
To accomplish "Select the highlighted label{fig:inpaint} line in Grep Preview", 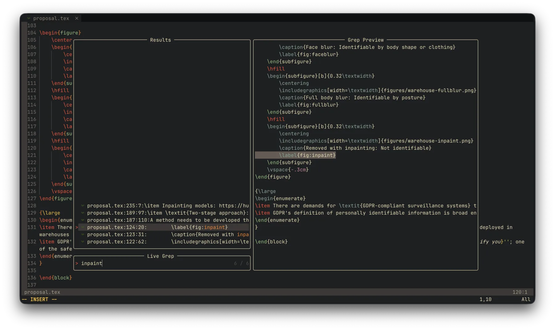I will tap(307, 155).
